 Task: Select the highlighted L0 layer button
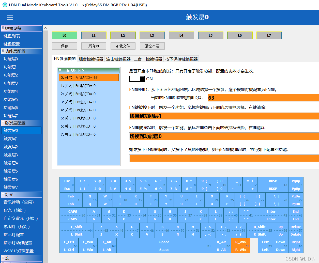tap(64, 35)
